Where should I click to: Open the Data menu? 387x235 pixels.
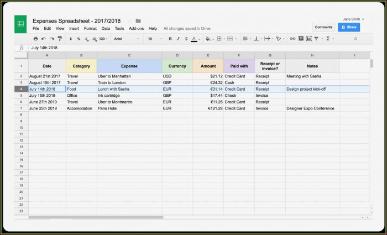click(x=106, y=29)
